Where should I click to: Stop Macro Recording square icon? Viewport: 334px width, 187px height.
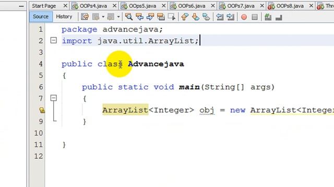[x=255, y=17]
